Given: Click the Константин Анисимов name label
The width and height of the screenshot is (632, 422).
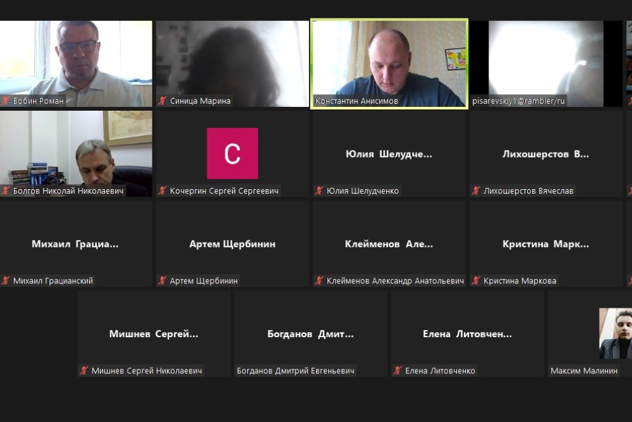Looking at the screenshot, I should (x=356, y=101).
